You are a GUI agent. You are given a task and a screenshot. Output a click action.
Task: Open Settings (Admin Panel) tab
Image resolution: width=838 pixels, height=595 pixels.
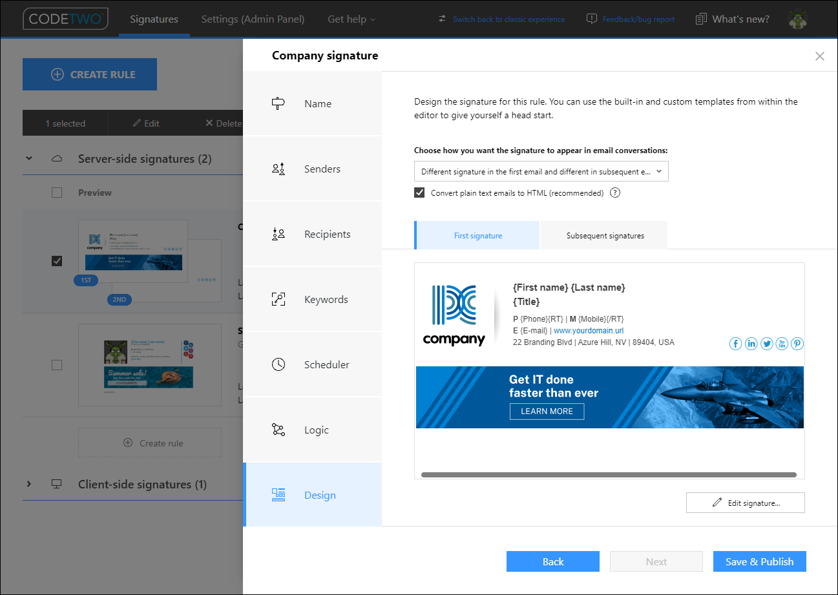coord(253,19)
